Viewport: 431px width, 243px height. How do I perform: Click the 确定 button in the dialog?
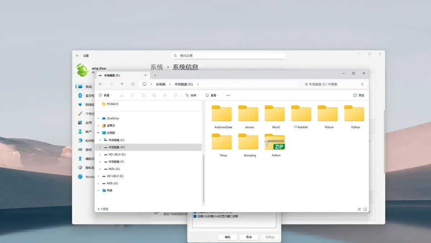pos(227,237)
